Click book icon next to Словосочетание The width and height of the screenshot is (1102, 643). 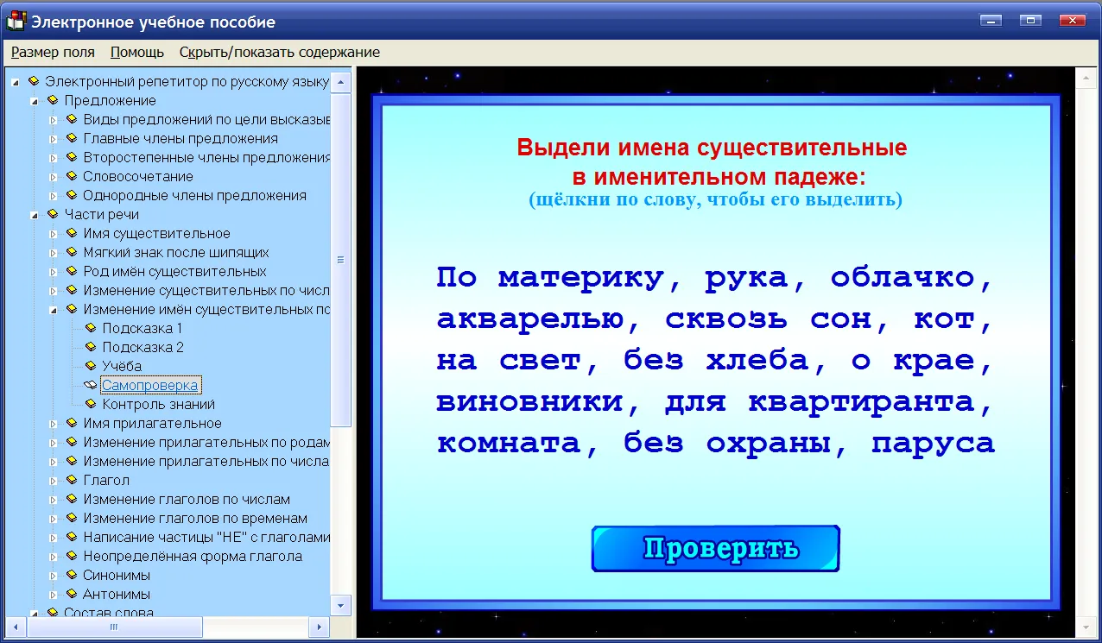[72, 176]
